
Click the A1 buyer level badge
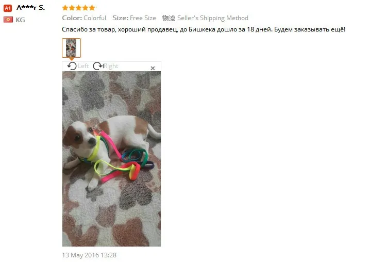point(8,8)
